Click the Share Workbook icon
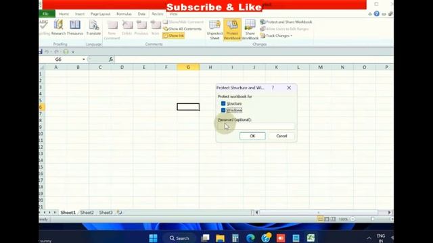Image resolution: width=433 pixels, height=243 pixels. pyautogui.click(x=250, y=30)
